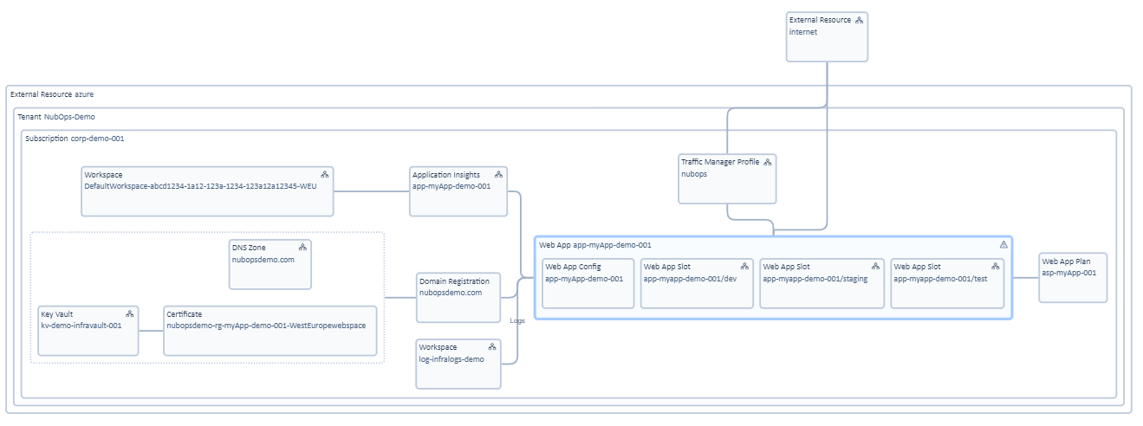Open the Traffic Manager Profile hierarchy icon

tap(768, 162)
